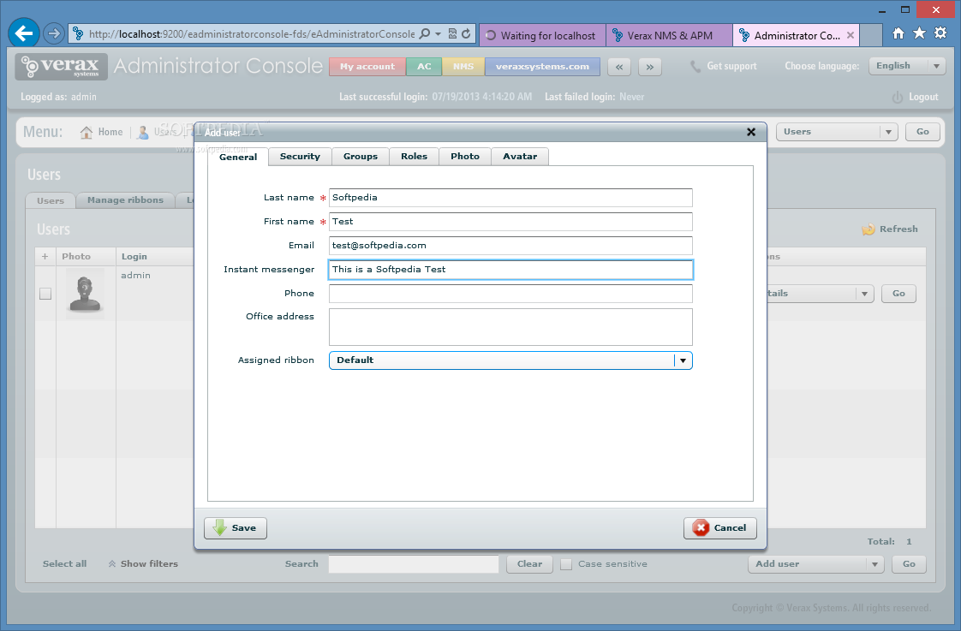Click the Home house icon in menu
Viewport: 961px width, 631px height.
click(87, 133)
